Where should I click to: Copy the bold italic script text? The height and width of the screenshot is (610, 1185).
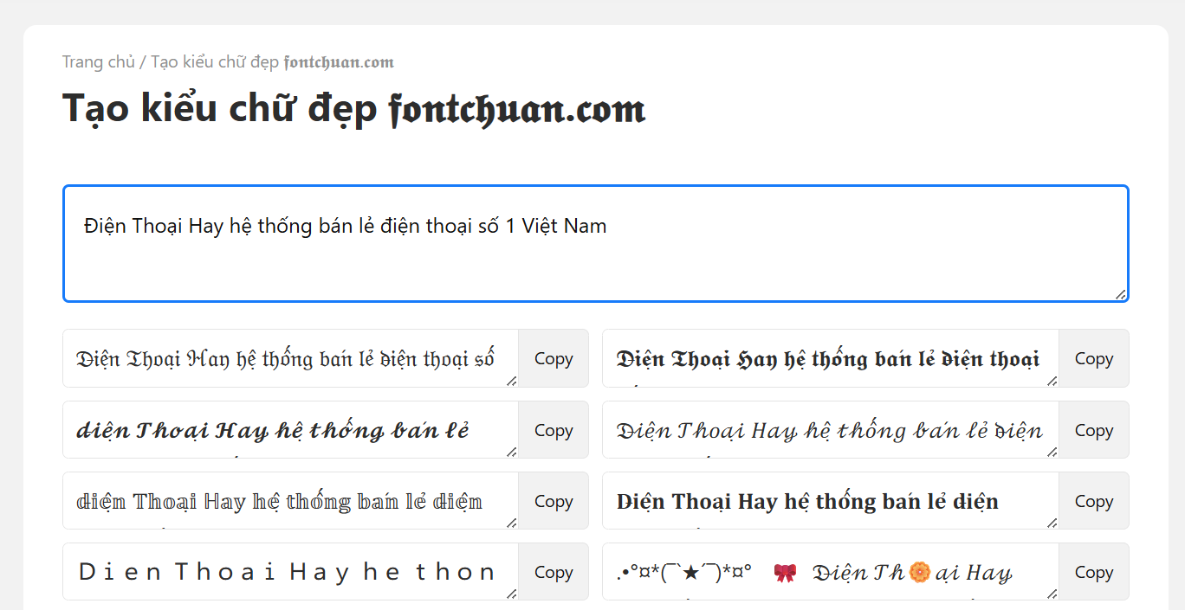[554, 430]
